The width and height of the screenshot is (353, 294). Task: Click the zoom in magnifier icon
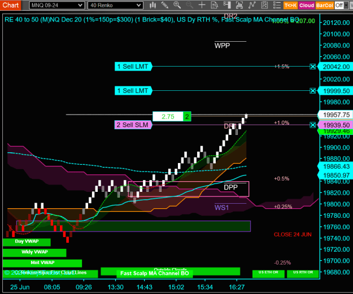pos(177,5)
